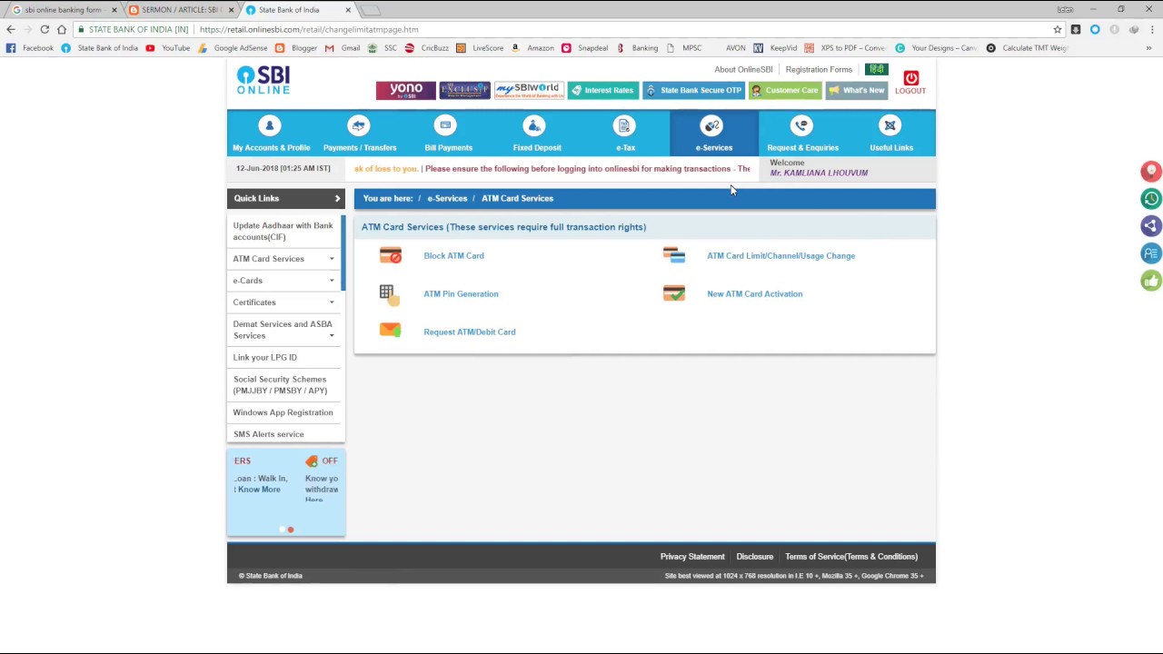
Task: Click New ATM Card Activation link
Action: [x=755, y=294]
